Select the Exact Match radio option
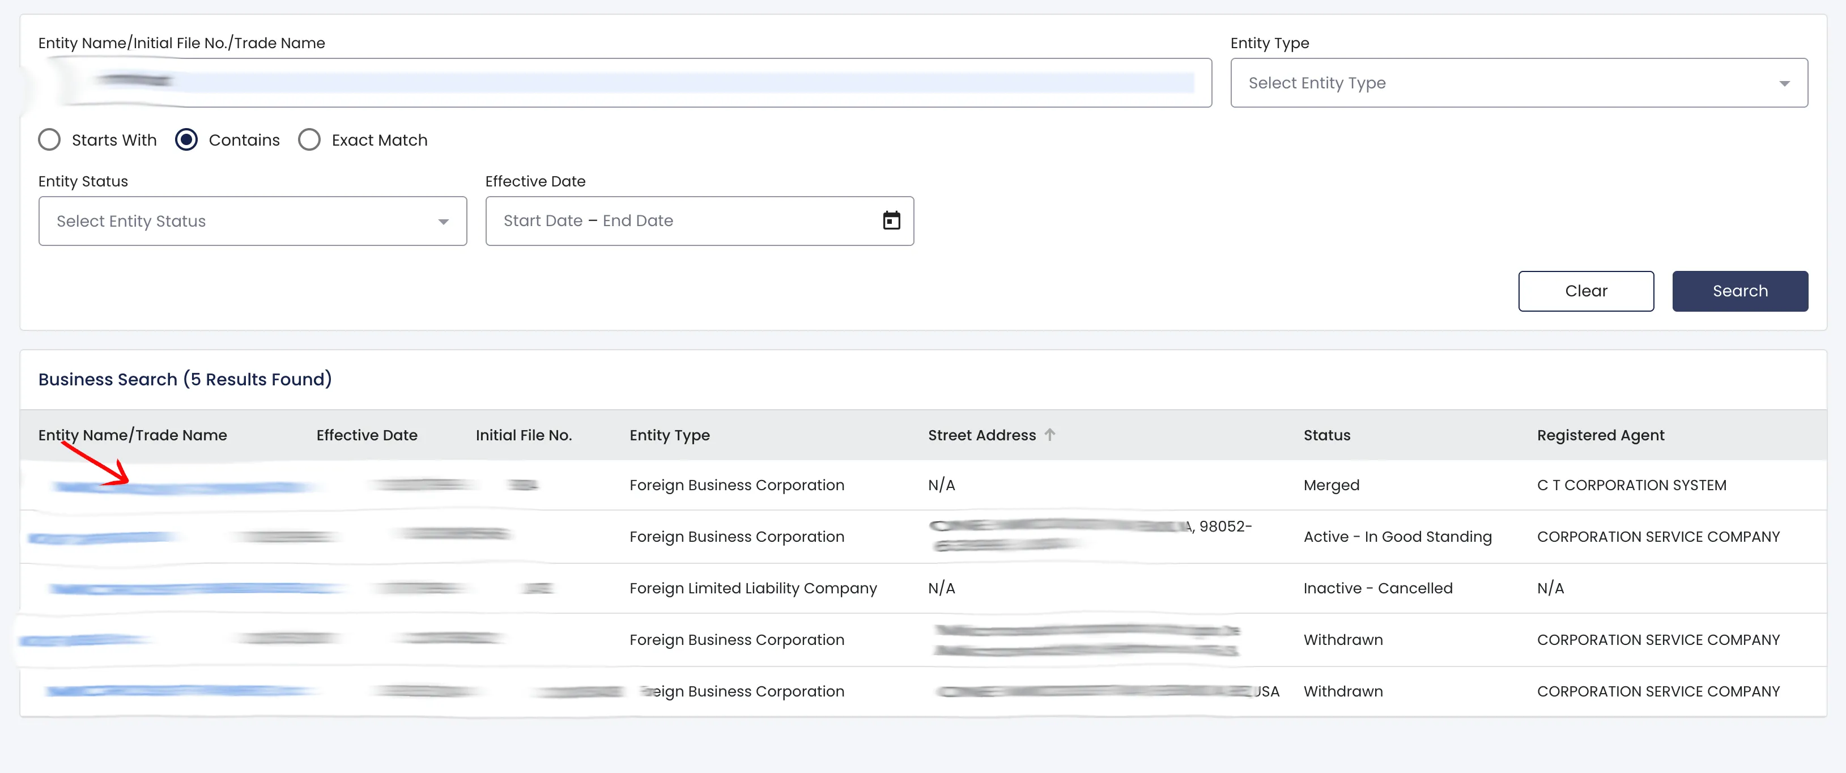The width and height of the screenshot is (1846, 773). pos(309,140)
